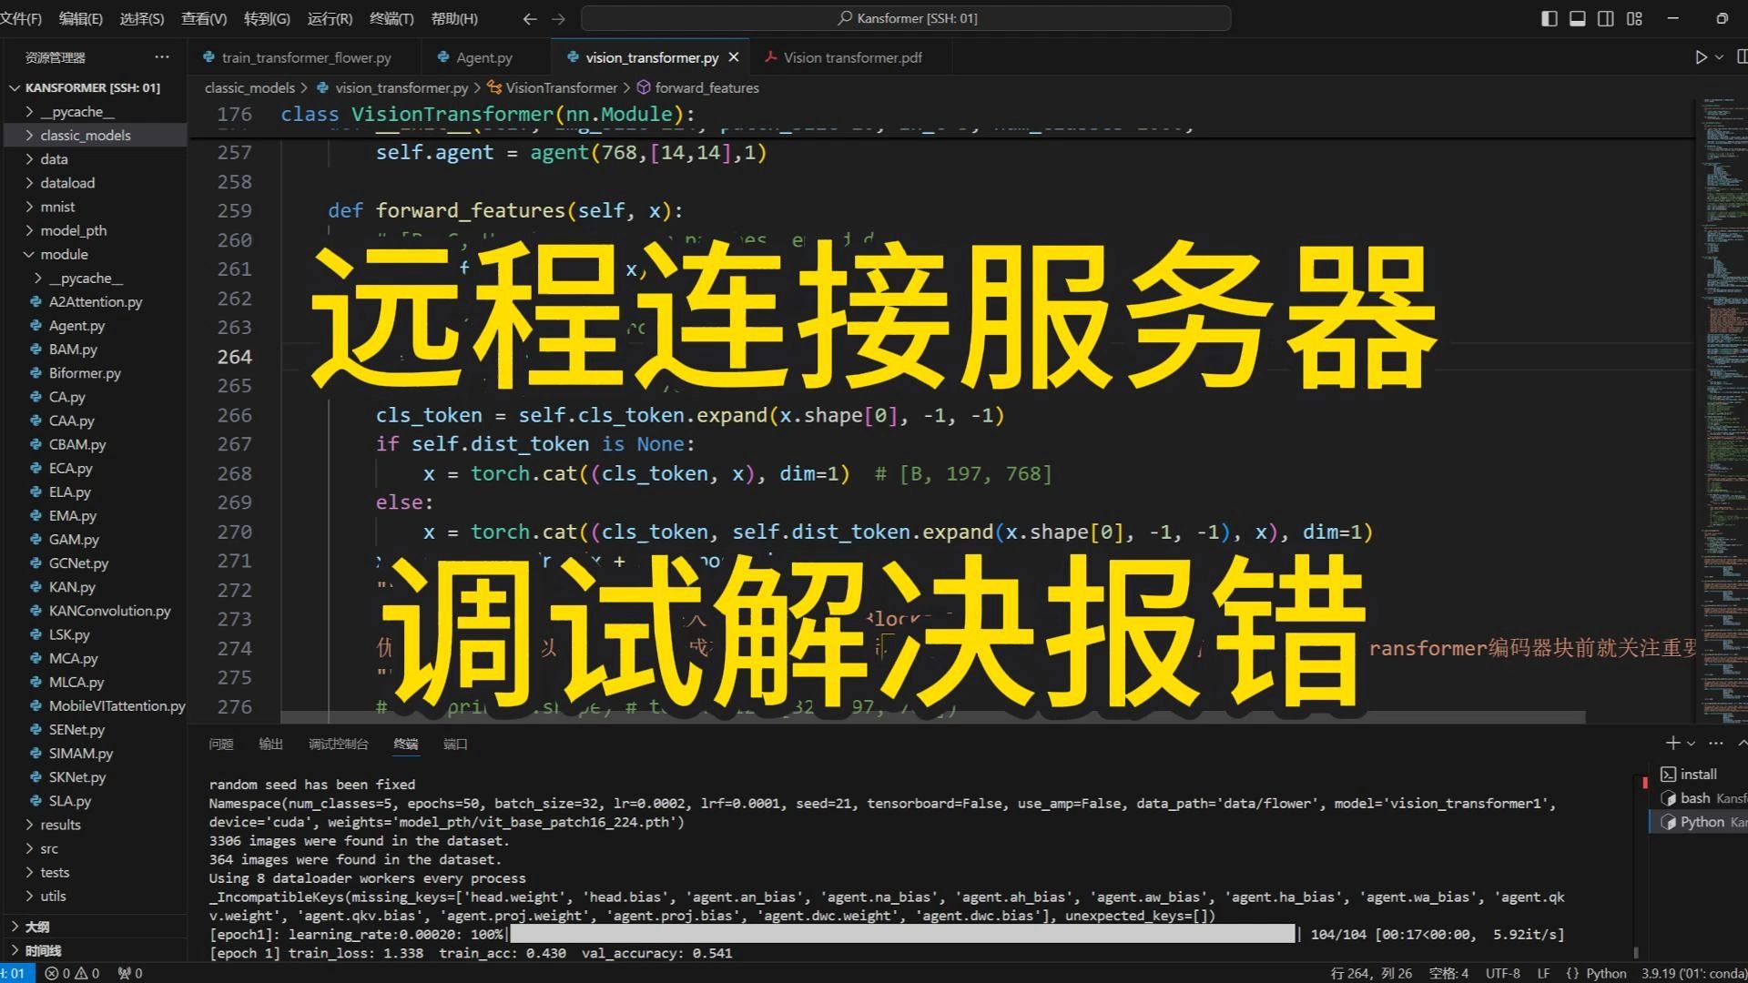Switch to 问题 problems panel tab
Viewport: 1748px width, 983px height.
point(220,744)
